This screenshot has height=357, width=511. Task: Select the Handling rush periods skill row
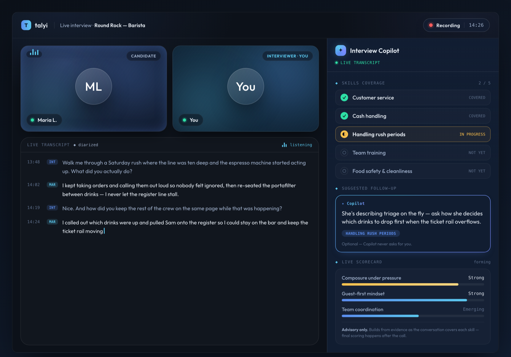[x=413, y=134]
